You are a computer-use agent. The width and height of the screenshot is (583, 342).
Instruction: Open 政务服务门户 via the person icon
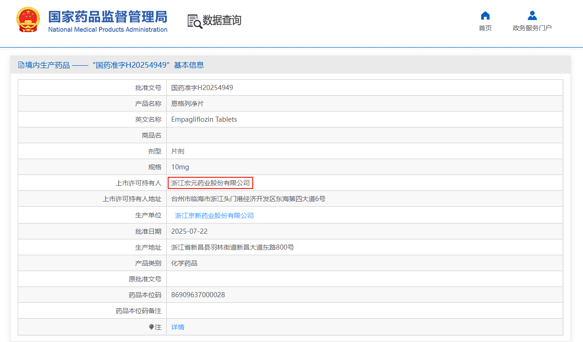click(x=532, y=15)
